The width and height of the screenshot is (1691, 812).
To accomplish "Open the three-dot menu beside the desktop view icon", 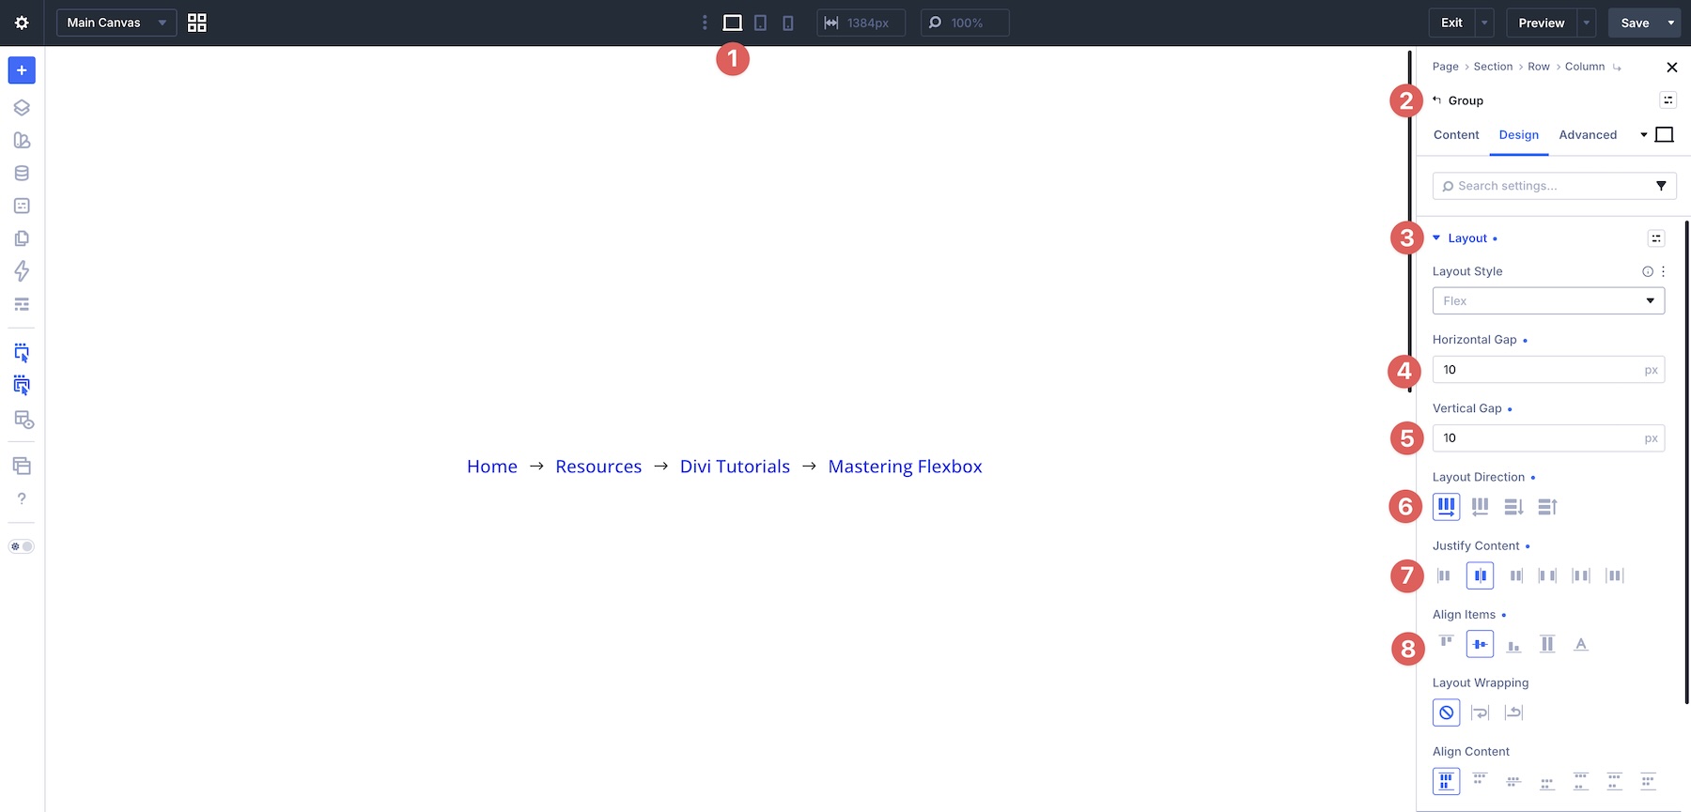I will point(705,23).
